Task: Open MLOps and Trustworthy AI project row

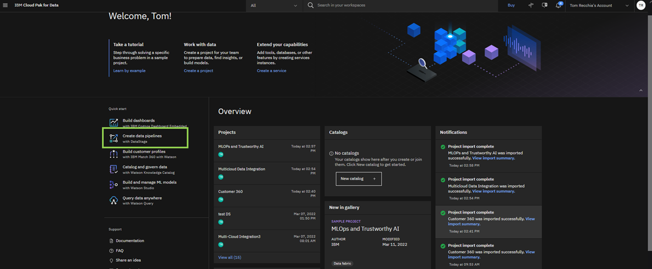Action: tap(267, 151)
